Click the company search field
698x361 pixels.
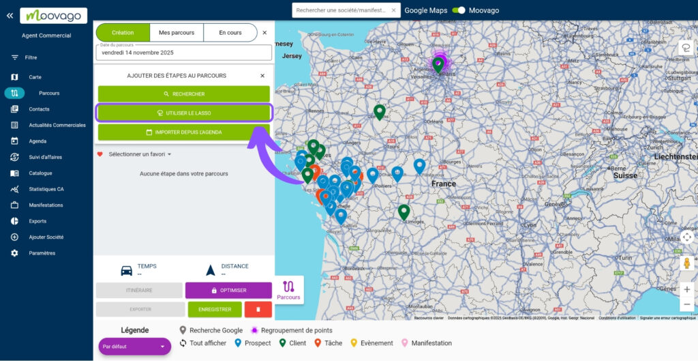(x=341, y=10)
